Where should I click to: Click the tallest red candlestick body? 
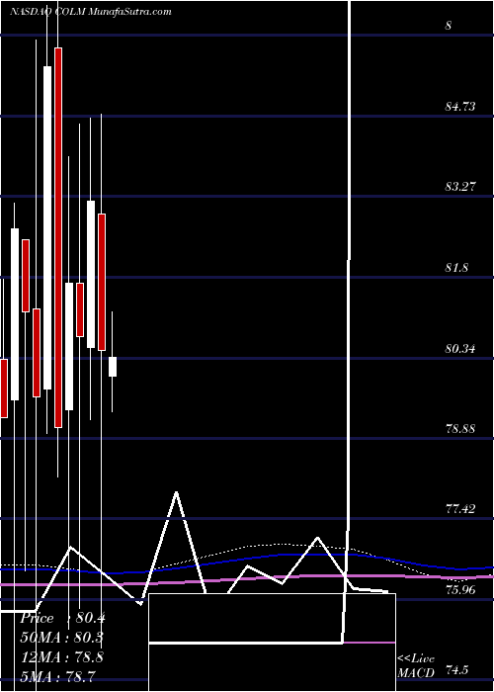click(58, 237)
